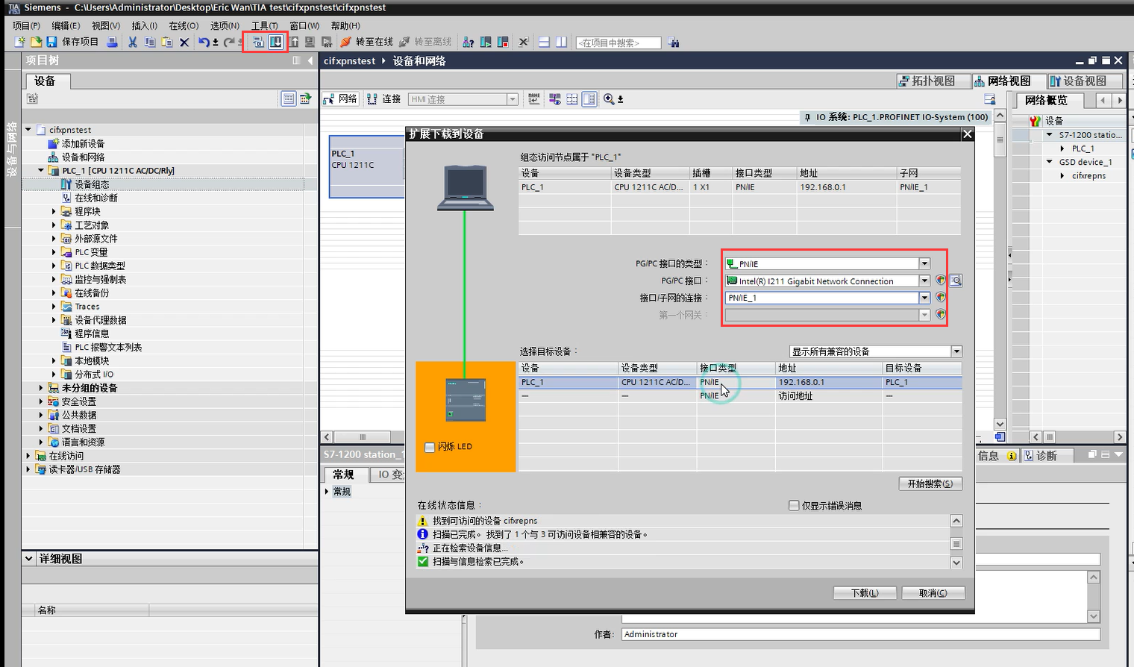Click the Start search button
The height and width of the screenshot is (667, 1134).
(930, 483)
